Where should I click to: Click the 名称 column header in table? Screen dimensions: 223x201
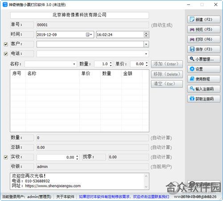click(x=53, y=73)
